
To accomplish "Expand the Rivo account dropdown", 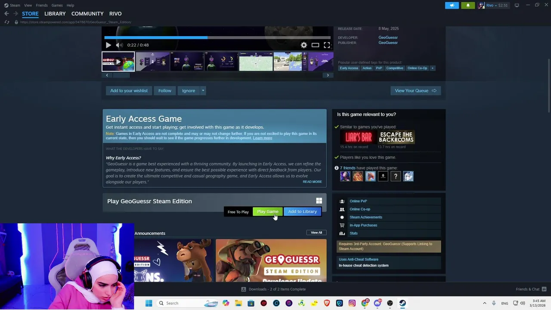I will tap(493, 5).
